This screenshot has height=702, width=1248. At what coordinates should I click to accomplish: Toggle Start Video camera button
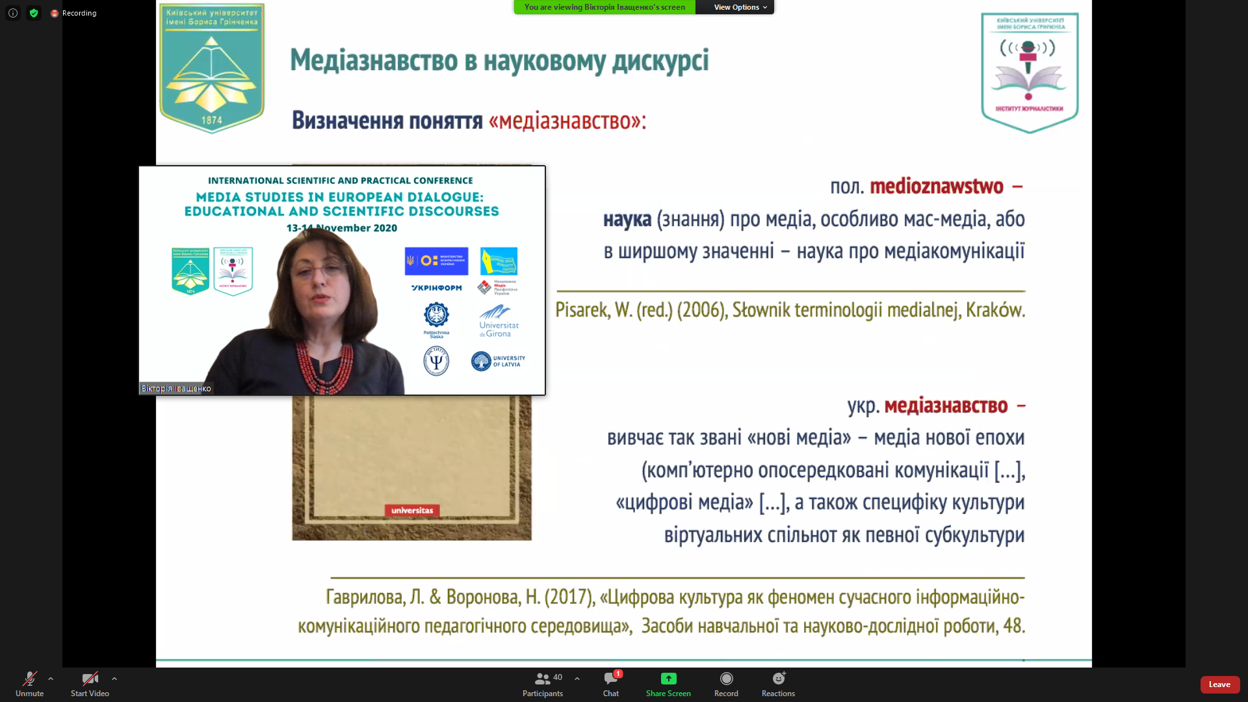[90, 679]
